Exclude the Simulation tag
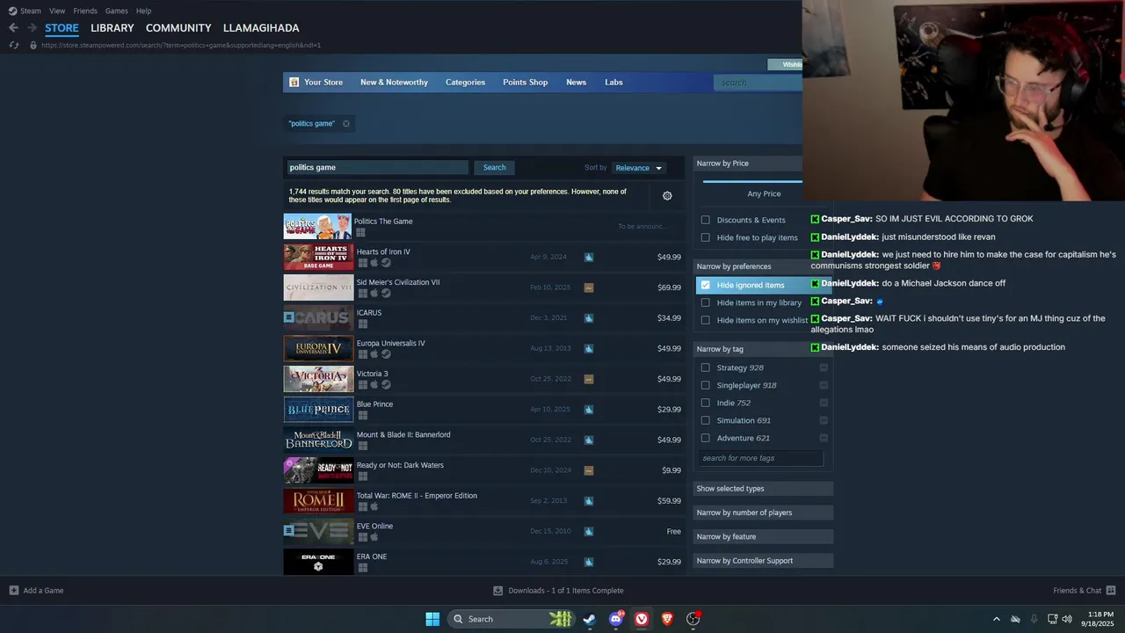The width and height of the screenshot is (1125, 633). pos(824,420)
